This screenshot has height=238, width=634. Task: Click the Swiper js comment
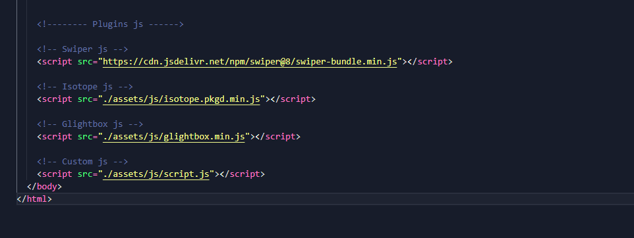point(82,49)
